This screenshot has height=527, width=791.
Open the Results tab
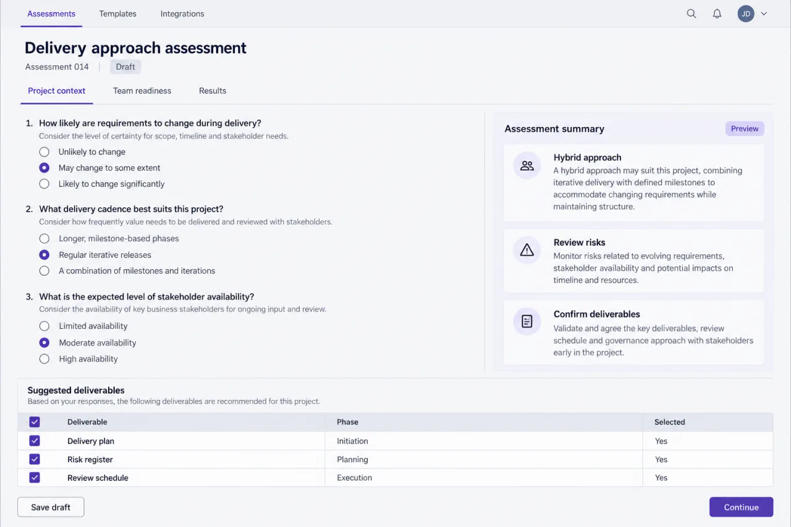pos(213,91)
